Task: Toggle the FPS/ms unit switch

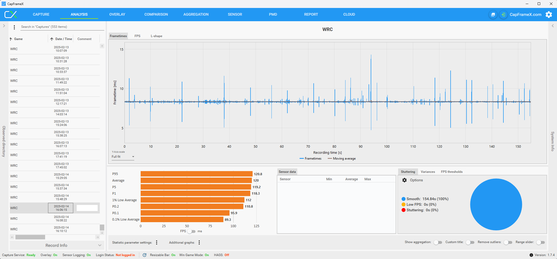Action: (x=191, y=231)
